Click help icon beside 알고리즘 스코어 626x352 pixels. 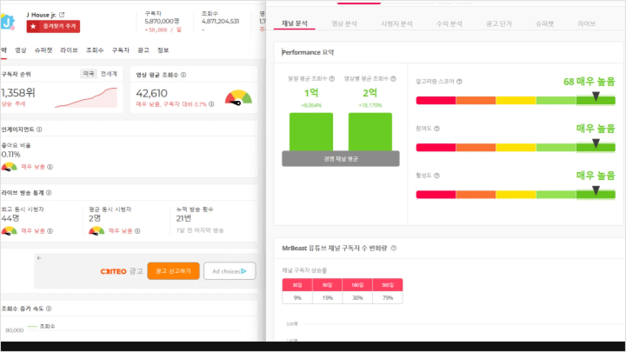coord(460,81)
